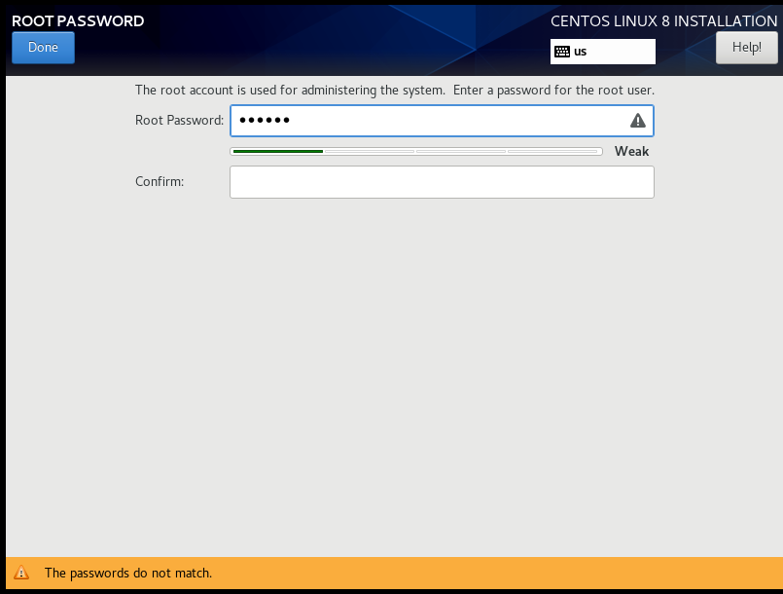Click the orange warning icon in bottom bar
Viewport: 783px width, 594px height.
21,573
